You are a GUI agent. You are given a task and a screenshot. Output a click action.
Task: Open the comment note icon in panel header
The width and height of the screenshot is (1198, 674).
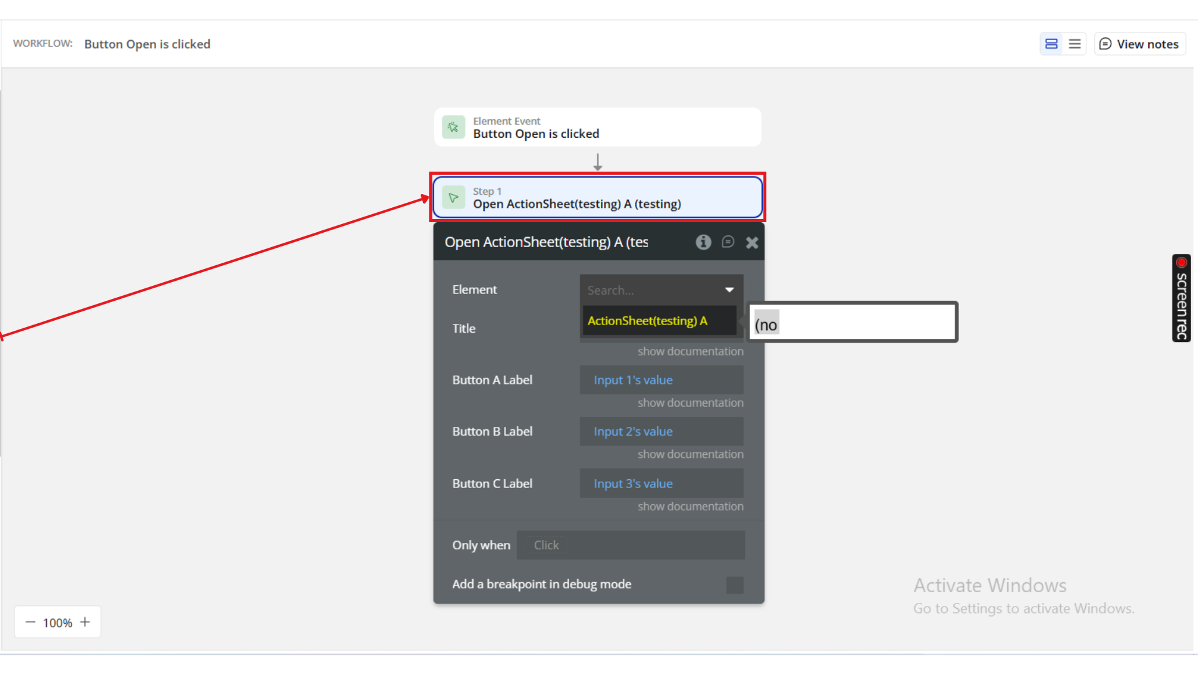(x=728, y=242)
